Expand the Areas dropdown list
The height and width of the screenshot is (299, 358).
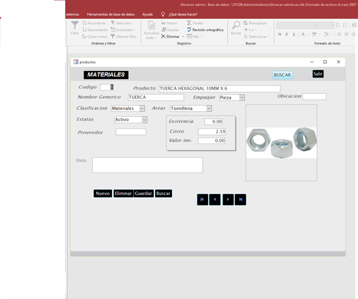209,108
